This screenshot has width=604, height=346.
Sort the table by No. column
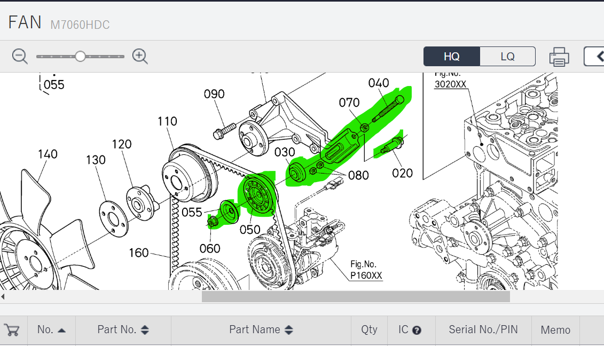point(51,330)
